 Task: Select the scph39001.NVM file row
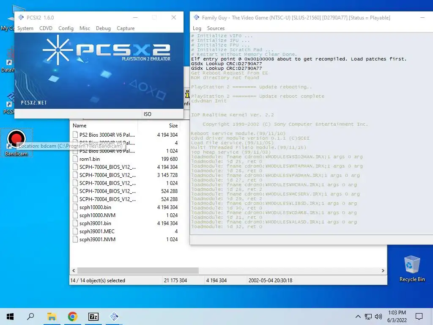125,240
